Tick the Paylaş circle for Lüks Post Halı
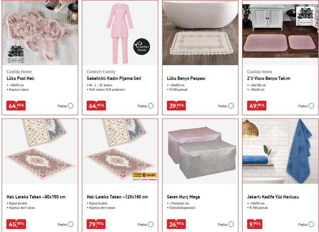Image resolution: width=319 pixels, height=232 pixels. [x=71, y=106]
